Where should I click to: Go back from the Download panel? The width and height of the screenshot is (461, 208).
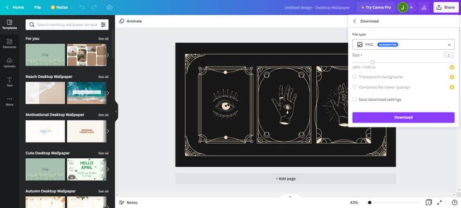coord(354,21)
